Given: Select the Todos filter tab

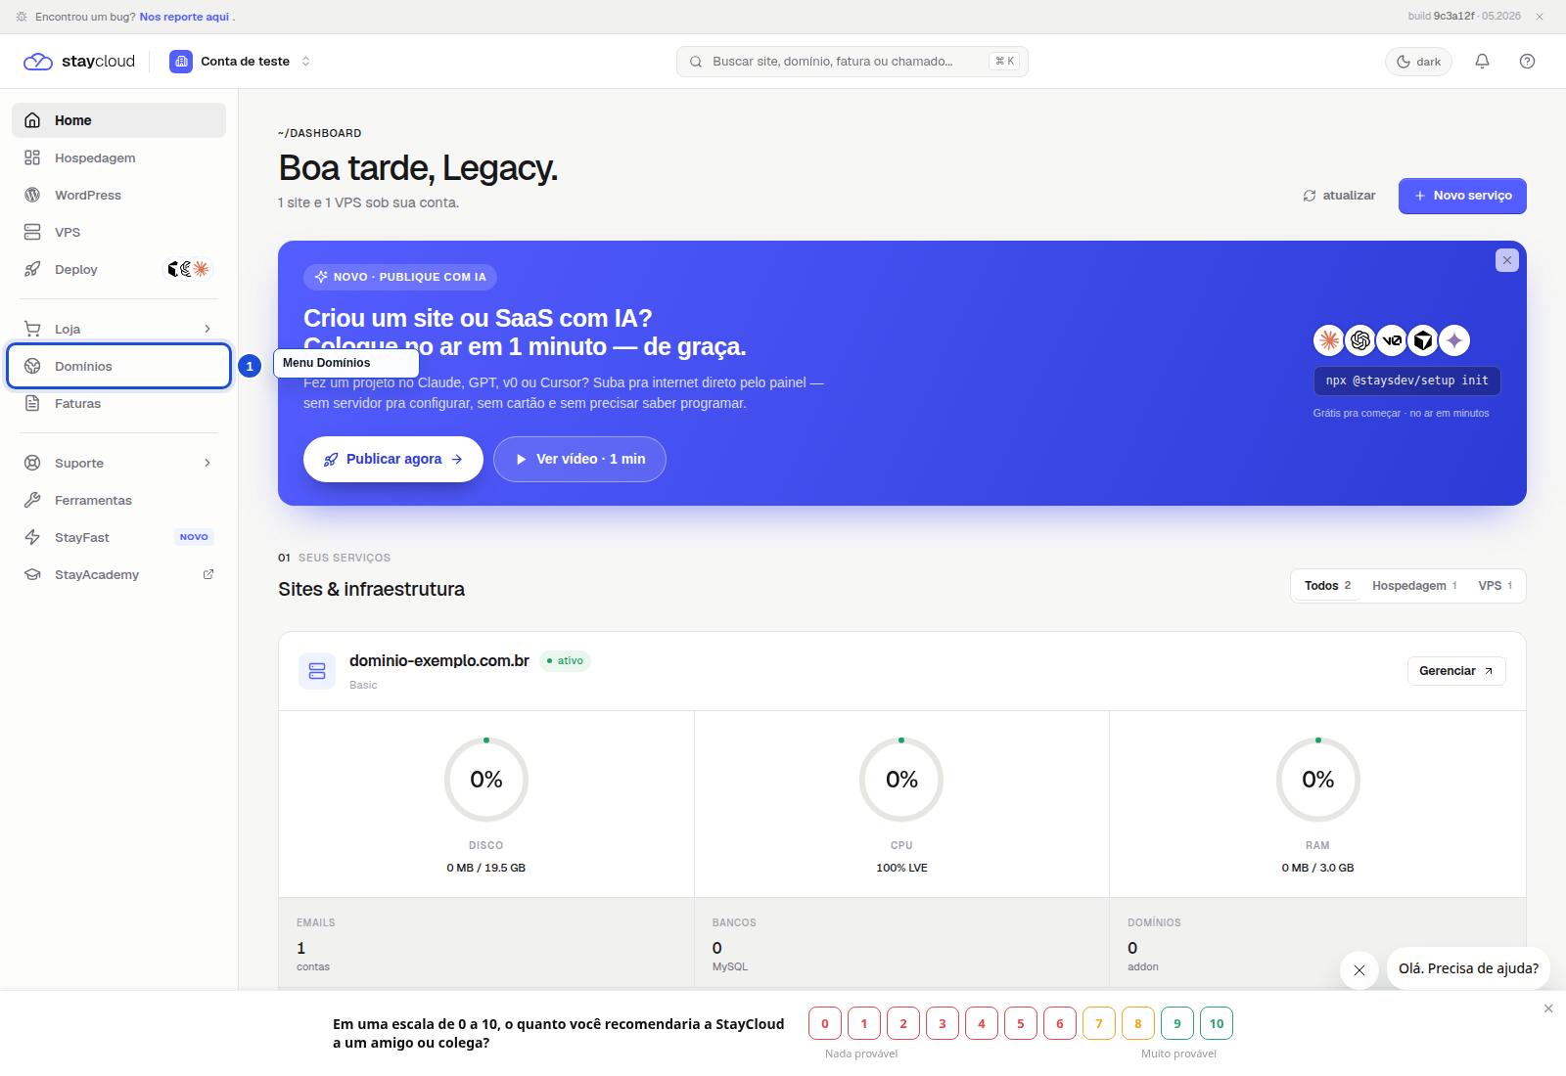Looking at the screenshot, I should tap(1327, 586).
